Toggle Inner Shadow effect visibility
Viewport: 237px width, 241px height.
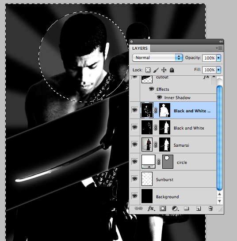click(159, 97)
